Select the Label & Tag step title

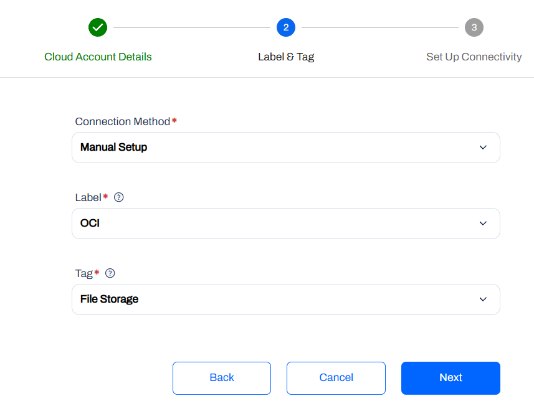(x=286, y=57)
